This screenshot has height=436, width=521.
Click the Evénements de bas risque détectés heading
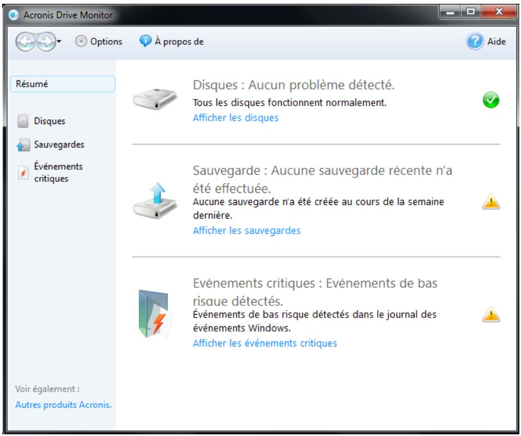315,292
